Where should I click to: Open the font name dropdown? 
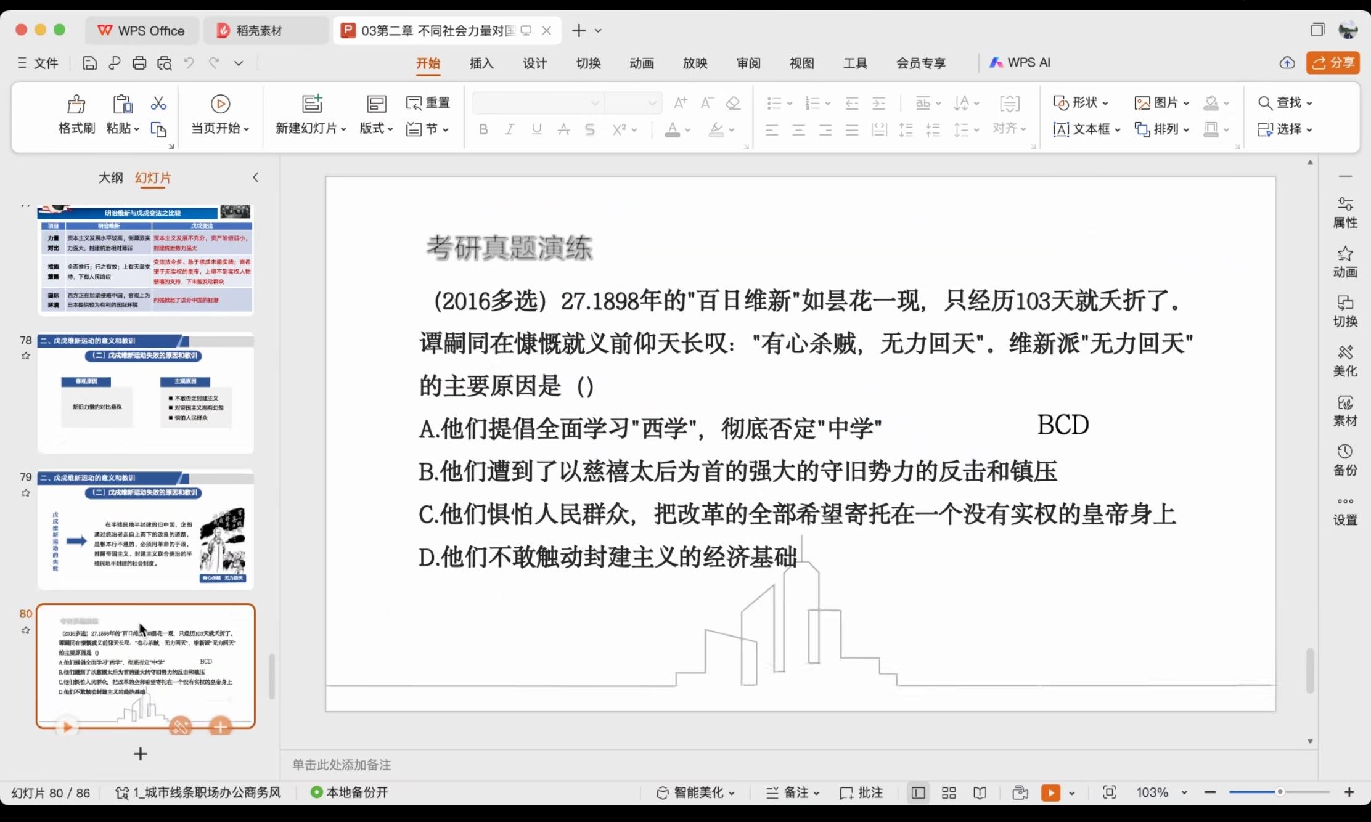595,103
